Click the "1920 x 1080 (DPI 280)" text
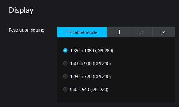The height and width of the screenshot is (107, 179). coord(92,50)
